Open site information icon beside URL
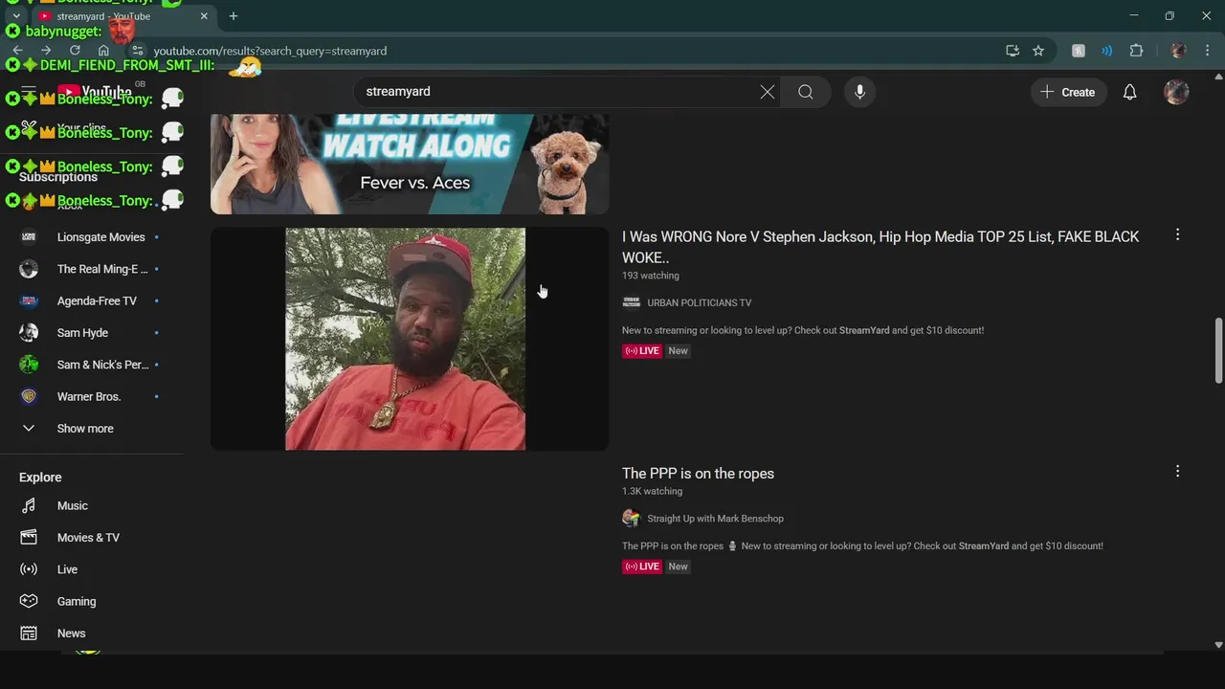 137,51
